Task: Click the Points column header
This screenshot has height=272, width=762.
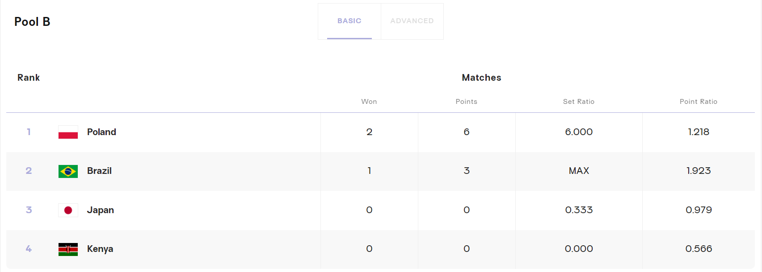Action: (x=466, y=102)
